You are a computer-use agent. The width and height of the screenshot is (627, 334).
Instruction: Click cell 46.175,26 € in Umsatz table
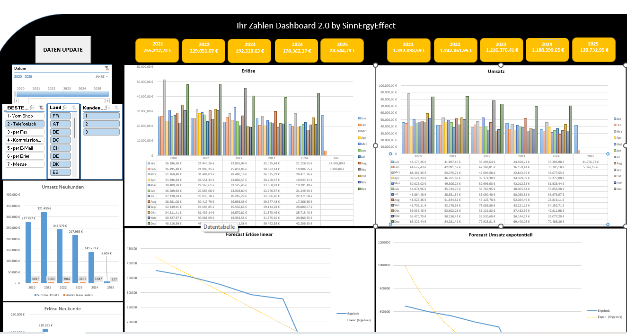pos(418,162)
